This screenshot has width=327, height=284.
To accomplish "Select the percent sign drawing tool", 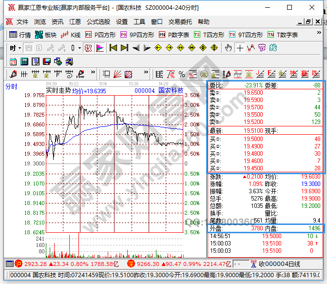I will point(182,74).
